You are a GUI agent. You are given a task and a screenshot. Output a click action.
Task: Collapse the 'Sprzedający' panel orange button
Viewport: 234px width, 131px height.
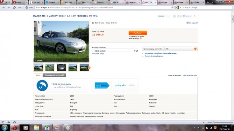point(195,49)
